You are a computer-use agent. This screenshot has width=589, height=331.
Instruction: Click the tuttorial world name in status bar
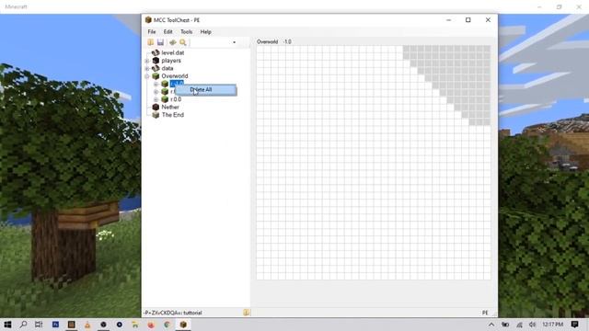click(x=192, y=313)
